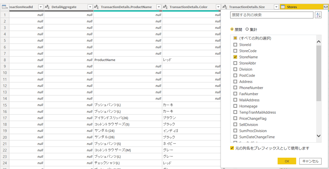Click the ProductName cell in row 8

click(x=128, y=60)
